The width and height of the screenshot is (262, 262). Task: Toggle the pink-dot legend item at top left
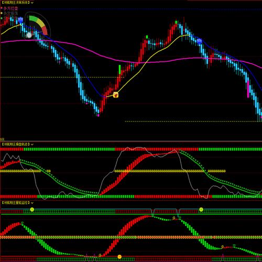9,8
